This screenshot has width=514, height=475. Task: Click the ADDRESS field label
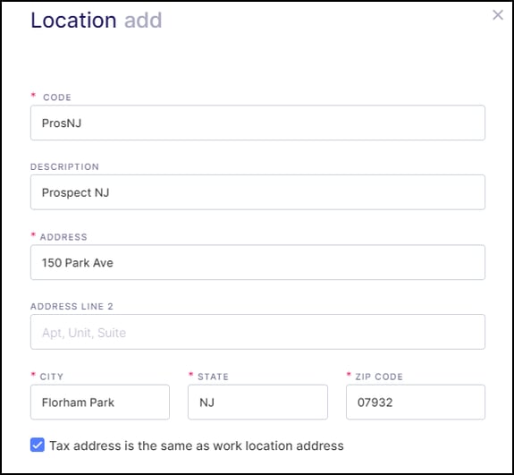[x=63, y=237]
